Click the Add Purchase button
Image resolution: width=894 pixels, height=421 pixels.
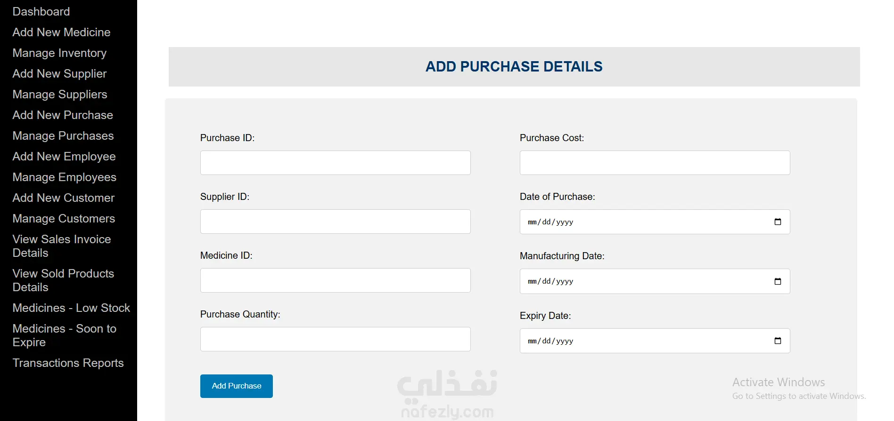pos(237,386)
